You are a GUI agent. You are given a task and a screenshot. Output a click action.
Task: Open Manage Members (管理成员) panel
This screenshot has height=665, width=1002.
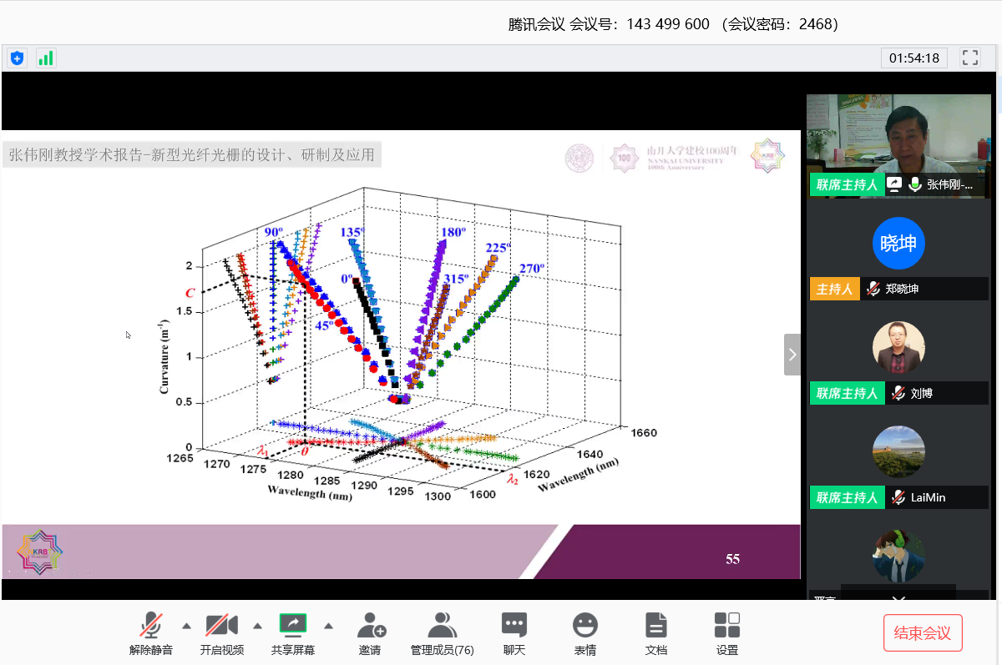click(x=442, y=633)
